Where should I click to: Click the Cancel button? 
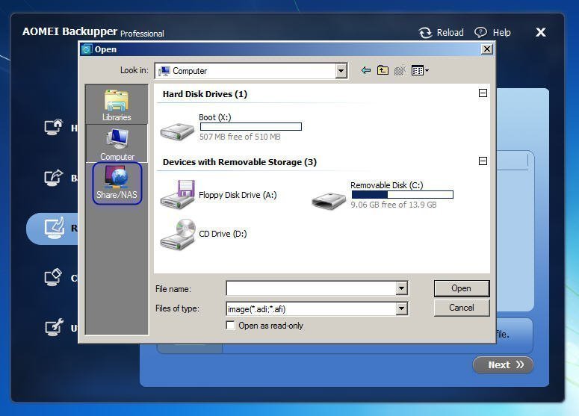tap(462, 308)
